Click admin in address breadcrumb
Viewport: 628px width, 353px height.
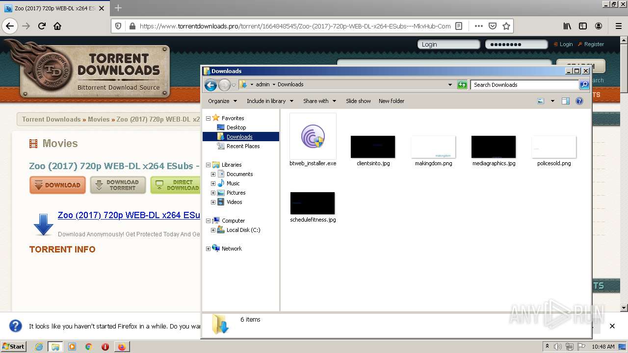pos(262,84)
